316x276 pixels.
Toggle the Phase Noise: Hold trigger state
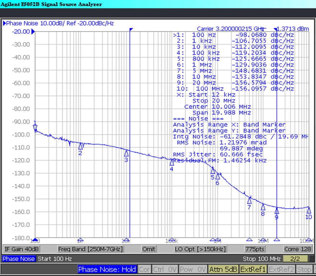pos(107,269)
